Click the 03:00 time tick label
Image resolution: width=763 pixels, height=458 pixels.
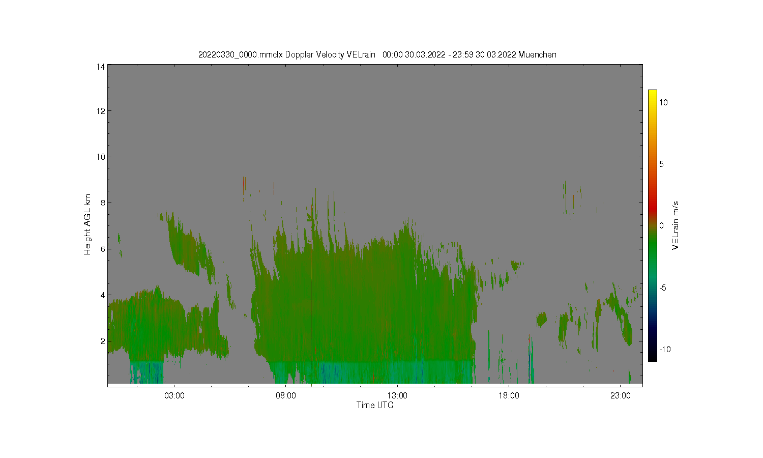click(174, 395)
